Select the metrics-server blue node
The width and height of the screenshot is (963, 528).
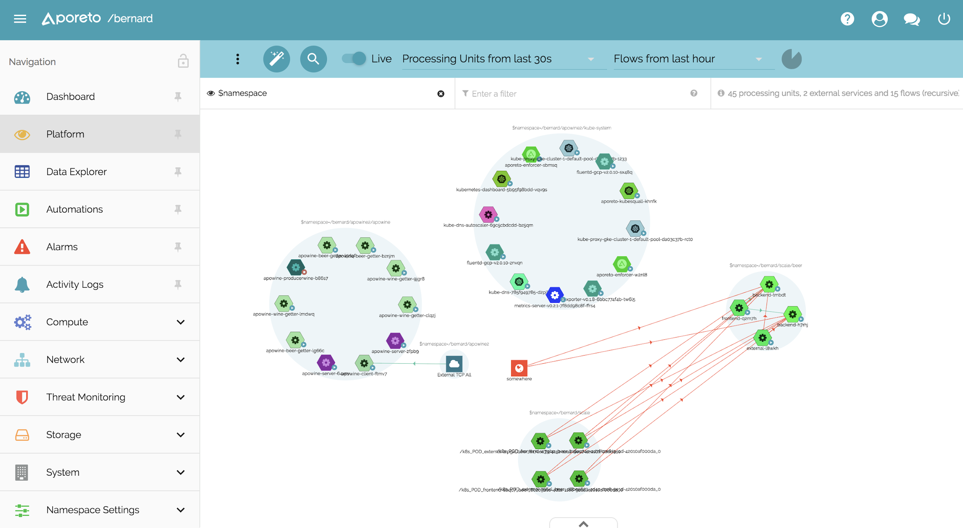[555, 295]
